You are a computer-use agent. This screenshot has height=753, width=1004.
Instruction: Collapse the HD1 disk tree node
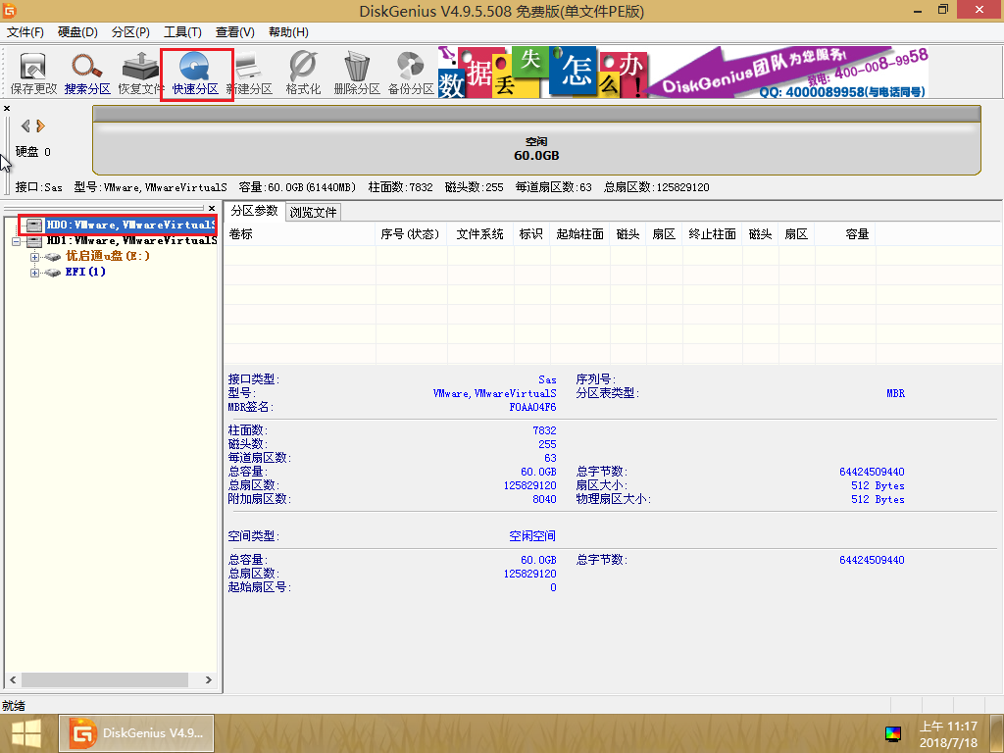[x=17, y=240]
